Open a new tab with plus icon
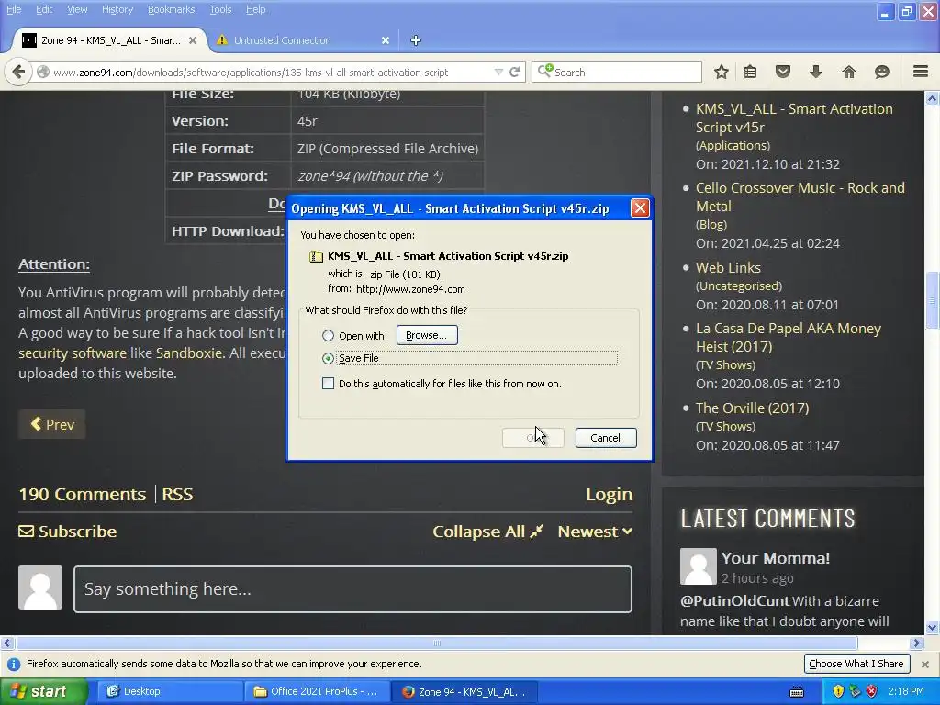This screenshot has width=940, height=705. coord(416,40)
